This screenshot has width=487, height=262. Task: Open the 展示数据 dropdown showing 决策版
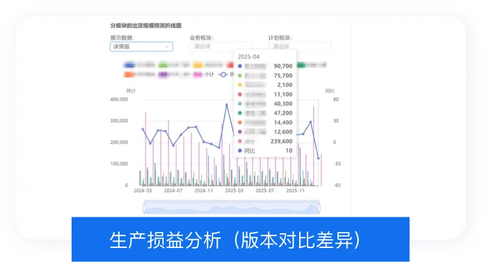(141, 46)
